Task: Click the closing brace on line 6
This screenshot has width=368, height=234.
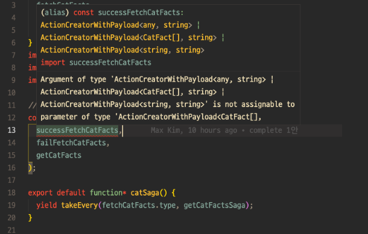Action: [x=30, y=43]
